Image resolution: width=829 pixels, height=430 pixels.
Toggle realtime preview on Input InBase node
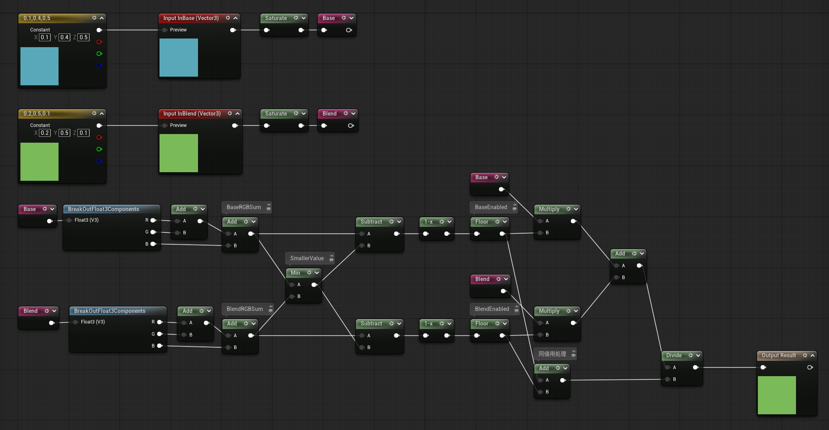228,18
